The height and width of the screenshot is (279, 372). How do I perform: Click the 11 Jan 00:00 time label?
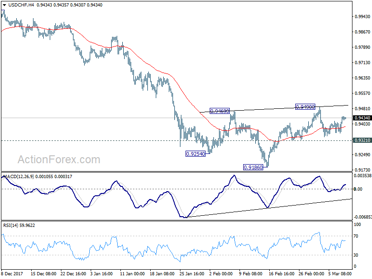(132, 273)
